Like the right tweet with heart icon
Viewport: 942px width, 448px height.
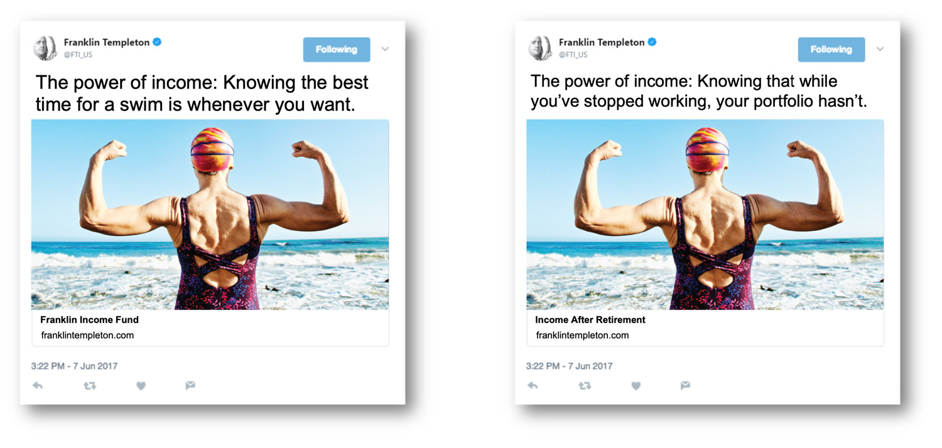click(636, 386)
